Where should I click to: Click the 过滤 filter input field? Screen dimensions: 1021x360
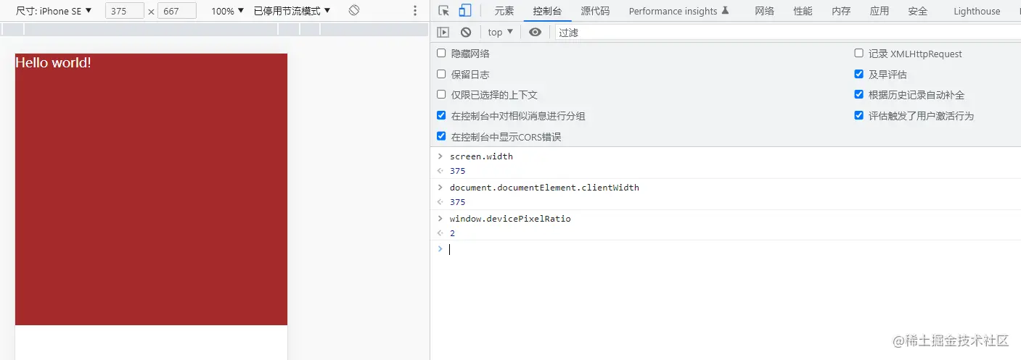[788, 32]
